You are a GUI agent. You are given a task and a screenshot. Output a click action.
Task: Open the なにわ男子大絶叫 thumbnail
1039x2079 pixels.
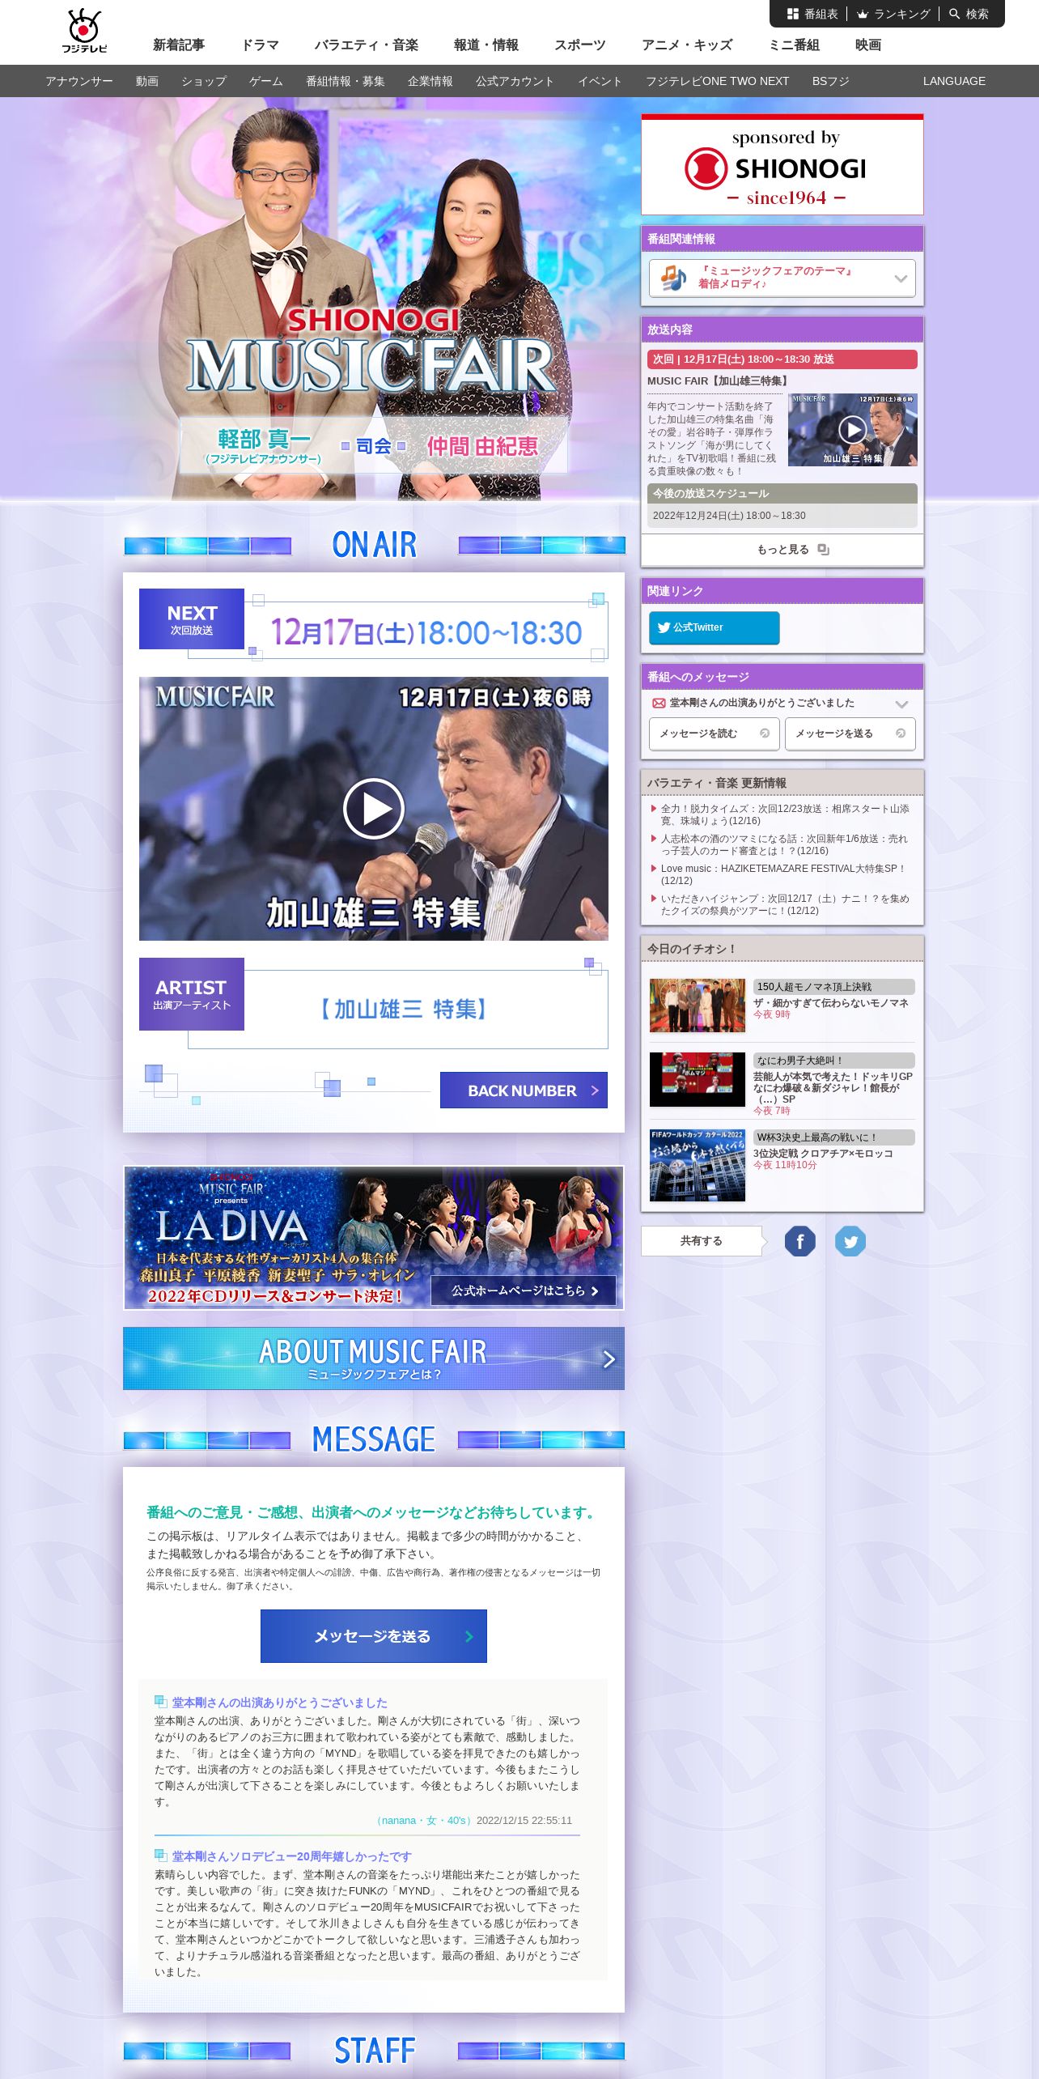pyautogui.click(x=698, y=1079)
